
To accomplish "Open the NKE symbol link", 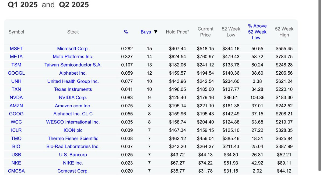I will 16,163.
